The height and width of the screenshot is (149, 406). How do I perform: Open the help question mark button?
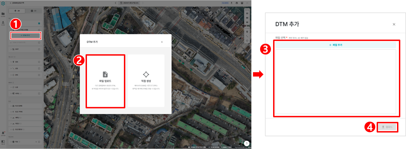tap(246, 144)
